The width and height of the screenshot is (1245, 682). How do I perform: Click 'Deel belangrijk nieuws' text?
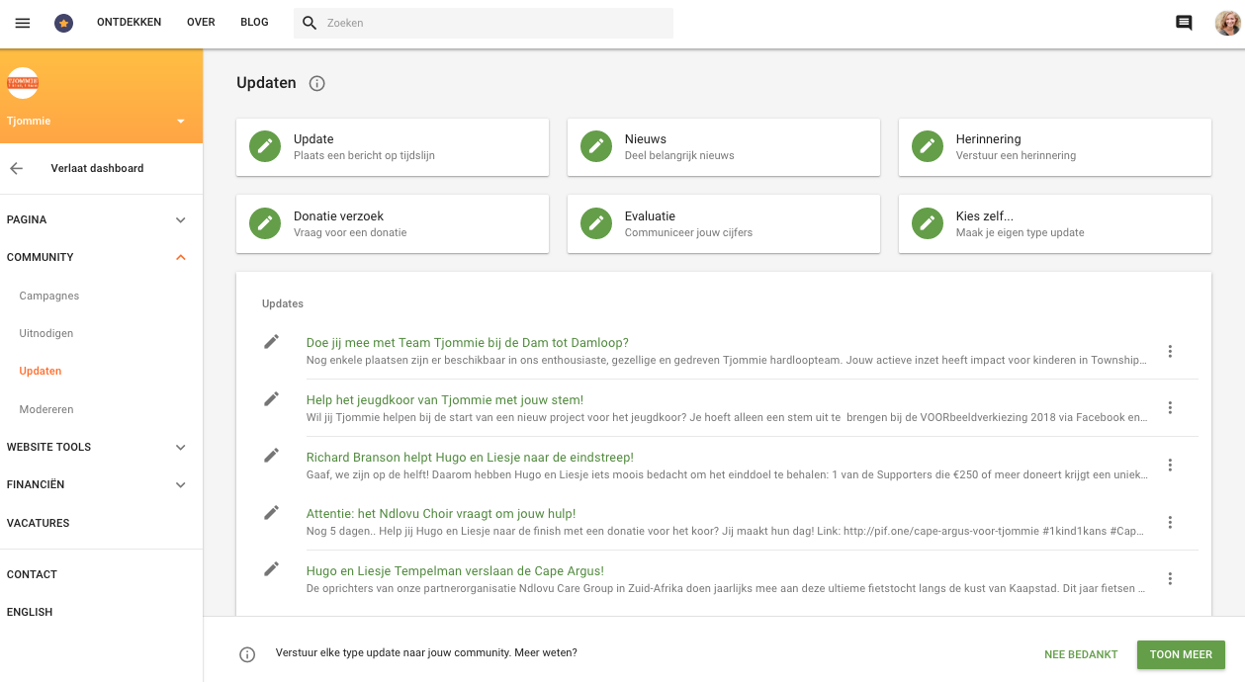tap(679, 155)
